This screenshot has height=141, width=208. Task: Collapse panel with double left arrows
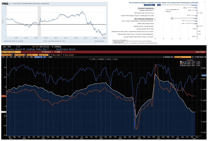193,57
